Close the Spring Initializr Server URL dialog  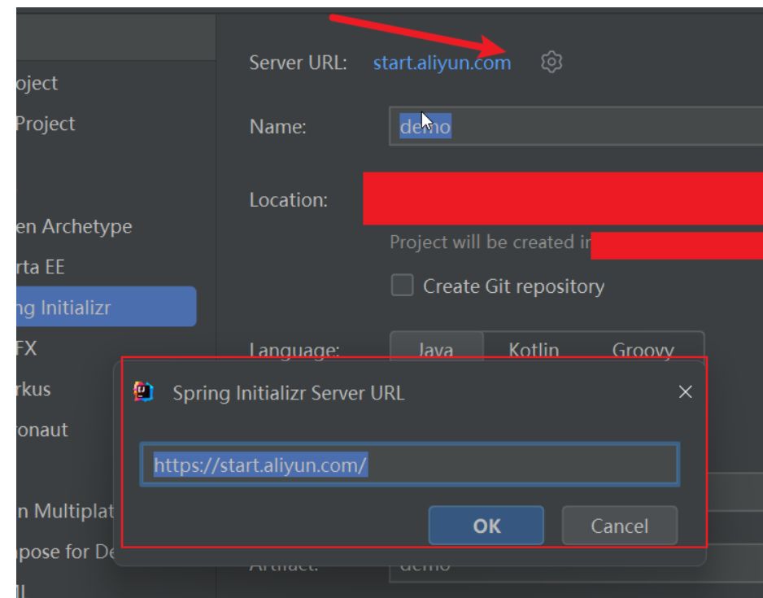(x=685, y=391)
